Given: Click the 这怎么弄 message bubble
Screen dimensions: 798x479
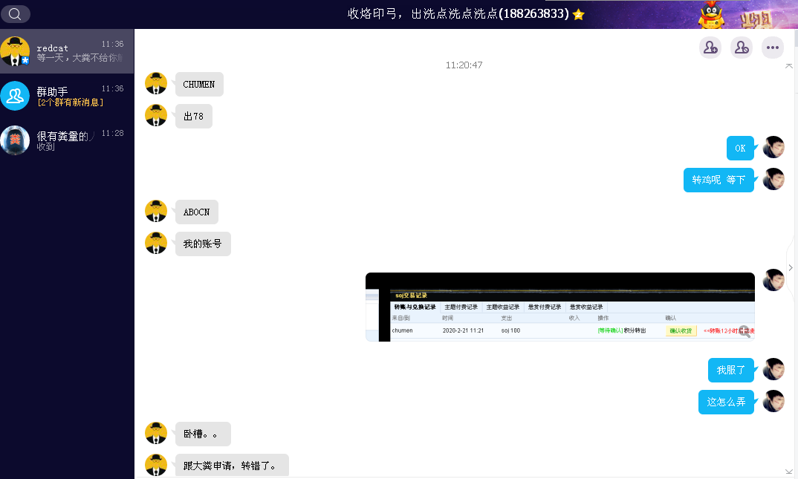Looking at the screenshot, I should tap(726, 402).
